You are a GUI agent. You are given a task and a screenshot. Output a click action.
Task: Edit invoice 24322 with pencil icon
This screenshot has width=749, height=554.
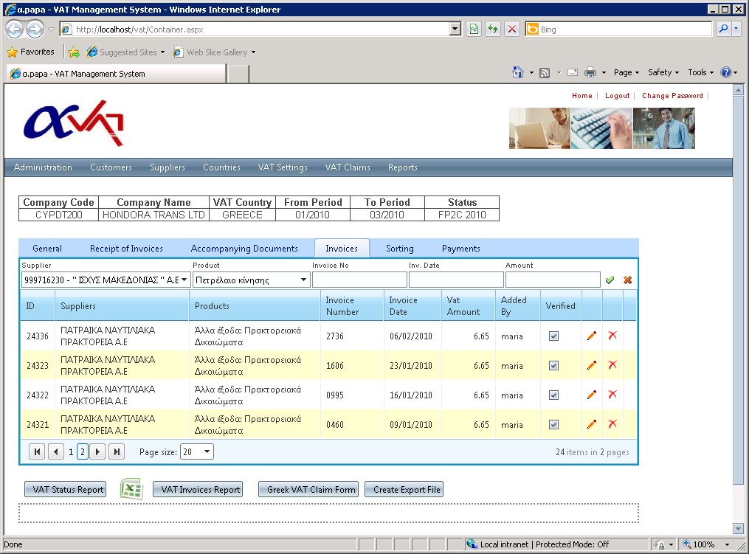coord(591,395)
